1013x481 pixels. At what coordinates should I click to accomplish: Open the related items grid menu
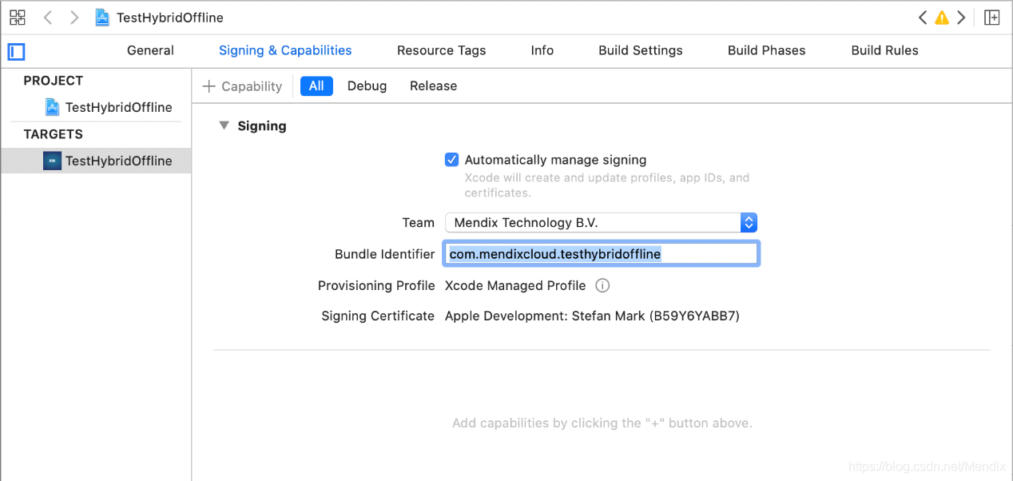[17, 18]
